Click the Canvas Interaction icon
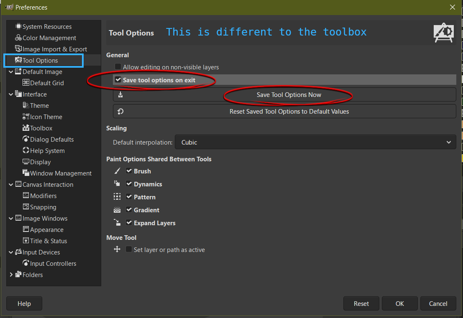 pyautogui.click(x=18, y=184)
